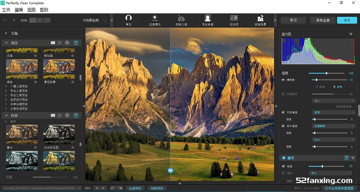Show 风格 styles as grid view

53,115
